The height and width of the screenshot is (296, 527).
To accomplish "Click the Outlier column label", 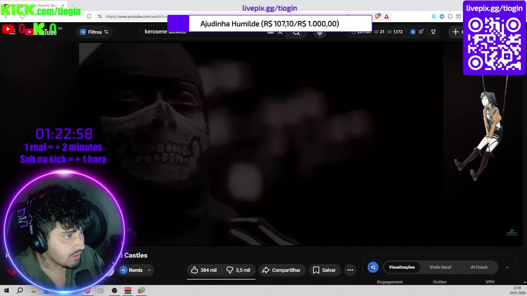I will (x=440, y=282).
